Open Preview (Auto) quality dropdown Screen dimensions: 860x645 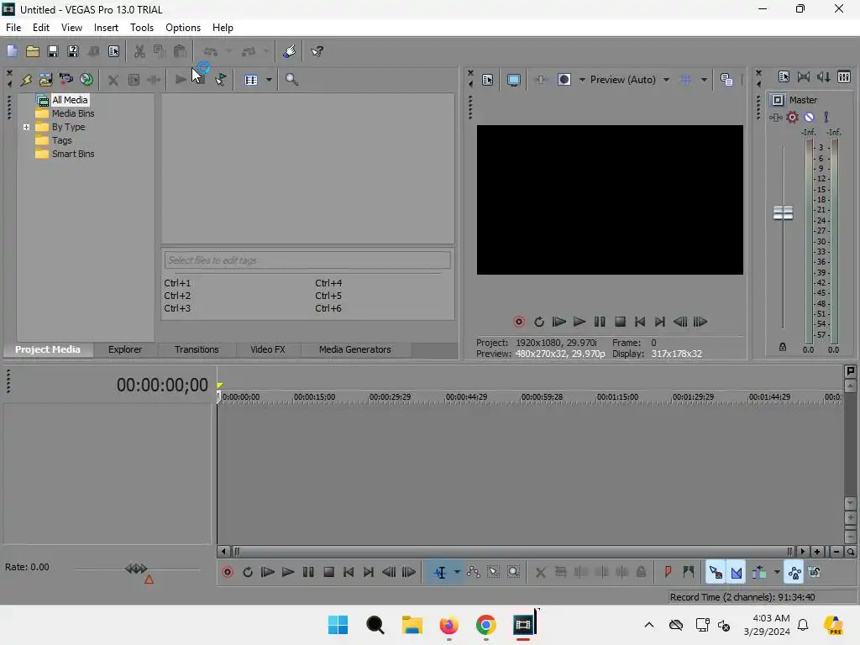click(630, 80)
